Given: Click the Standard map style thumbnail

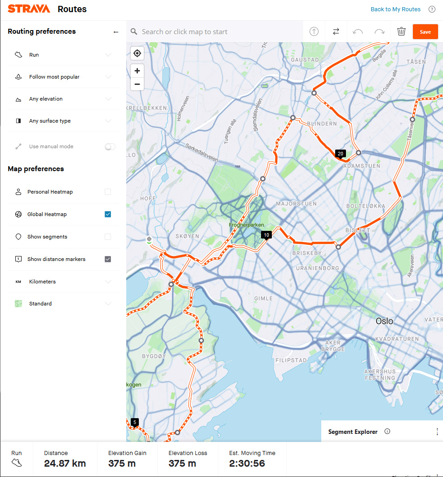Looking at the screenshot, I should (18, 304).
